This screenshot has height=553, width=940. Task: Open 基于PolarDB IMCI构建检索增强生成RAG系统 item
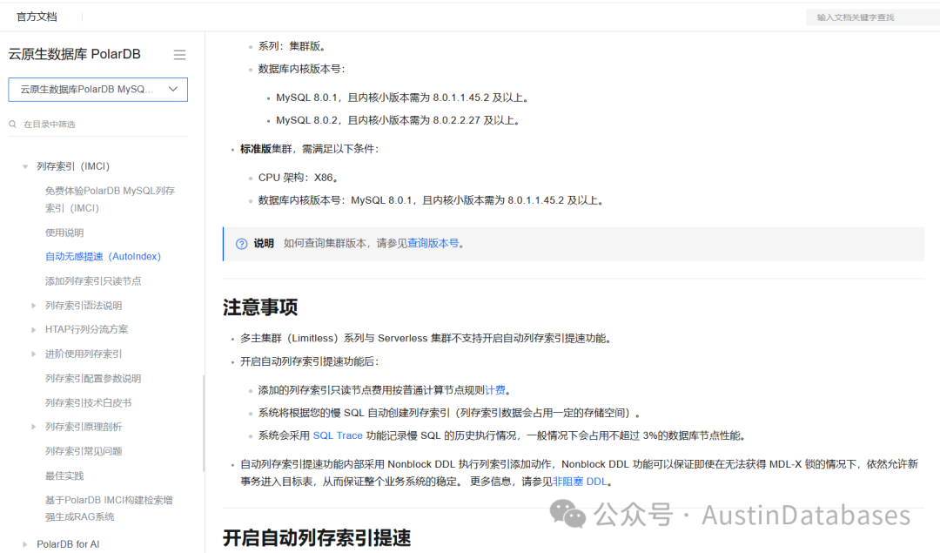pos(109,508)
